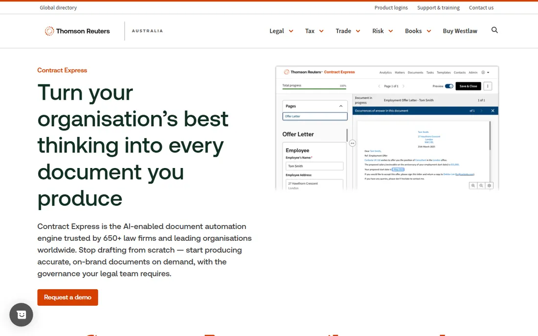Click Templates in the screenshot nav
Image resolution: width=538 pixels, height=336 pixels.
444,73
